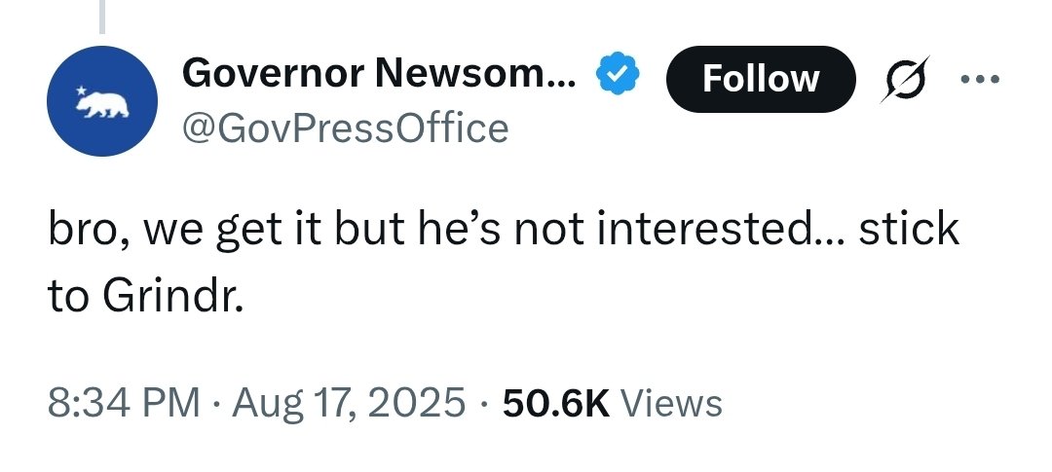This screenshot has height=472, width=1052.
Task: Click the small star on the avatar
Action: pyautogui.click(x=81, y=90)
